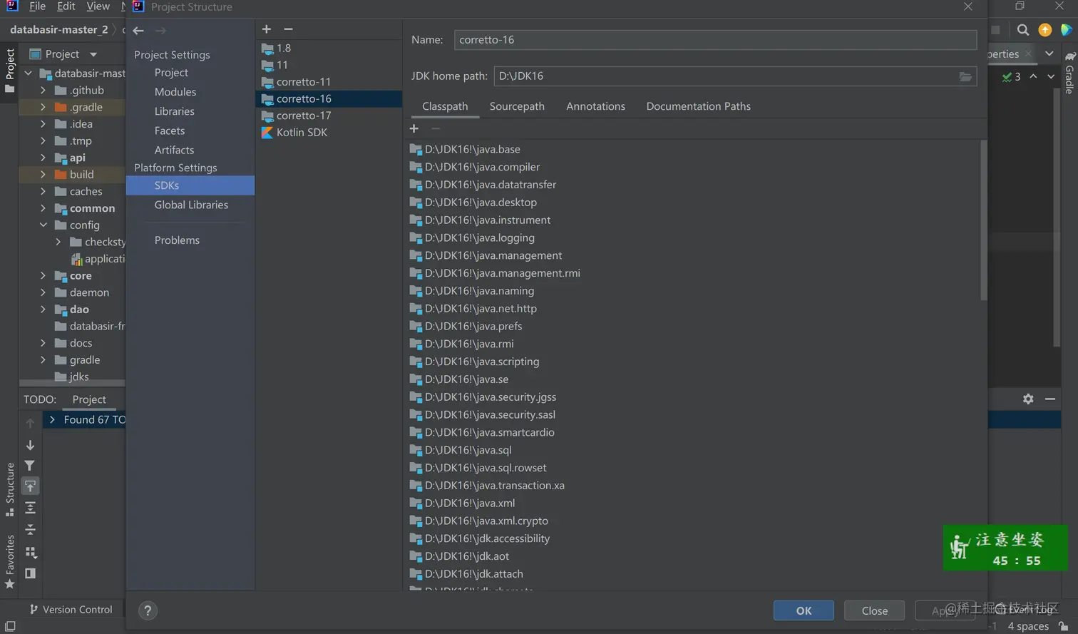1078x634 pixels.
Task: Toggle autoscroll to source in TODO panel
Action: pos(30,486)
